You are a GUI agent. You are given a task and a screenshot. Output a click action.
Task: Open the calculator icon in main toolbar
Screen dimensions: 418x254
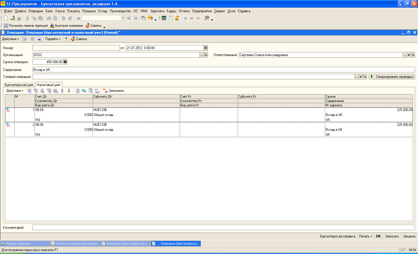[164, 18]
